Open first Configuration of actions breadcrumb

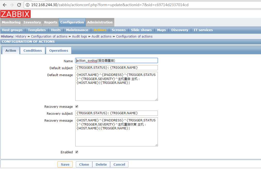(x=49, y=36)
